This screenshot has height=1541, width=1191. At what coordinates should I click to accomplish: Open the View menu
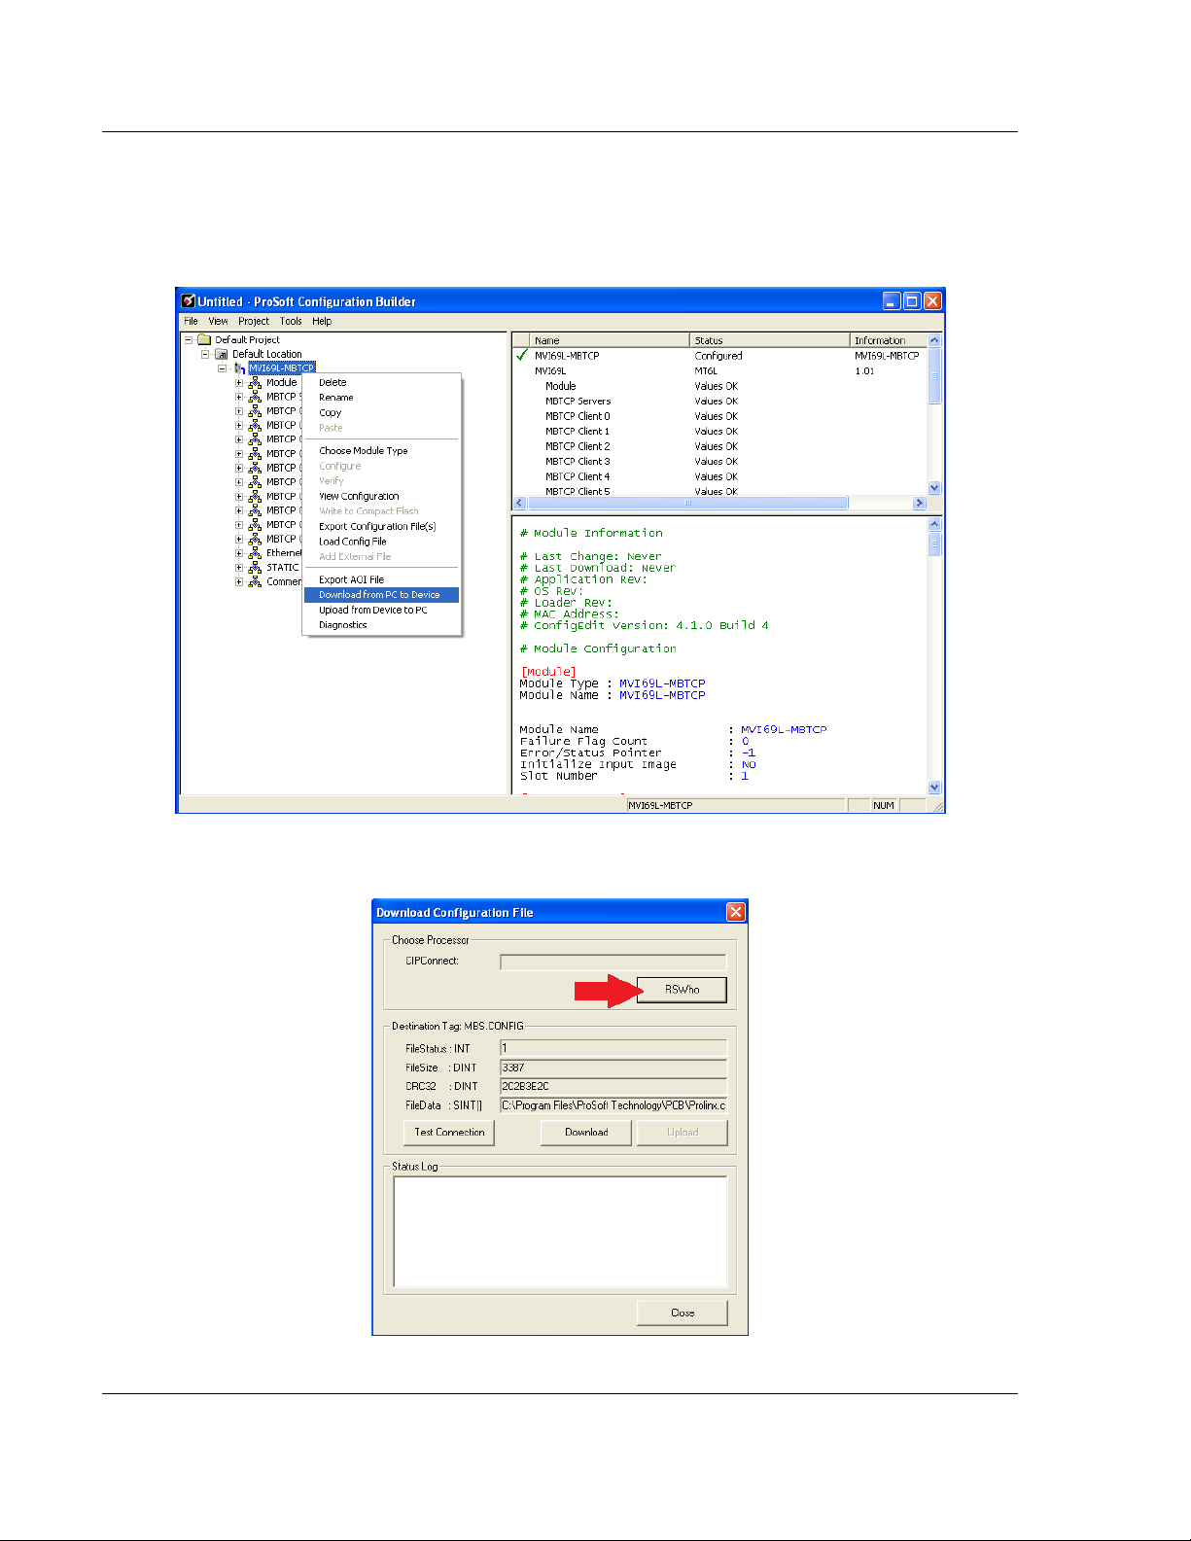tap(218, 321)
